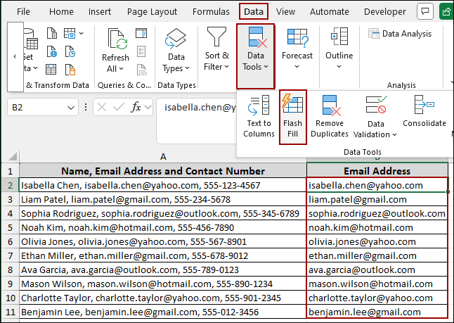The width and height of the screenshot is (454, 323).
Task: Open the Data Types gallery
Action: tap(176, 63)
